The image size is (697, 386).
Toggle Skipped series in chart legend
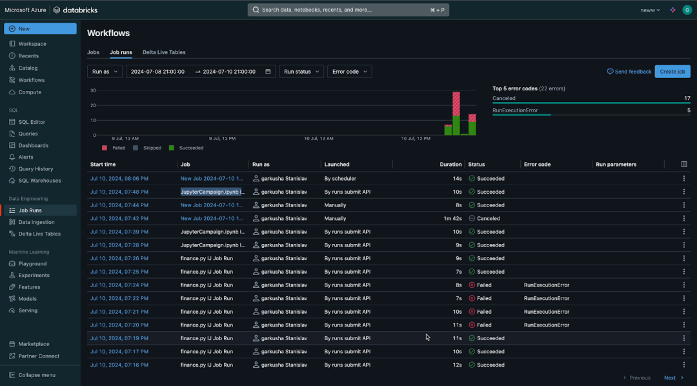click(146, 148)
